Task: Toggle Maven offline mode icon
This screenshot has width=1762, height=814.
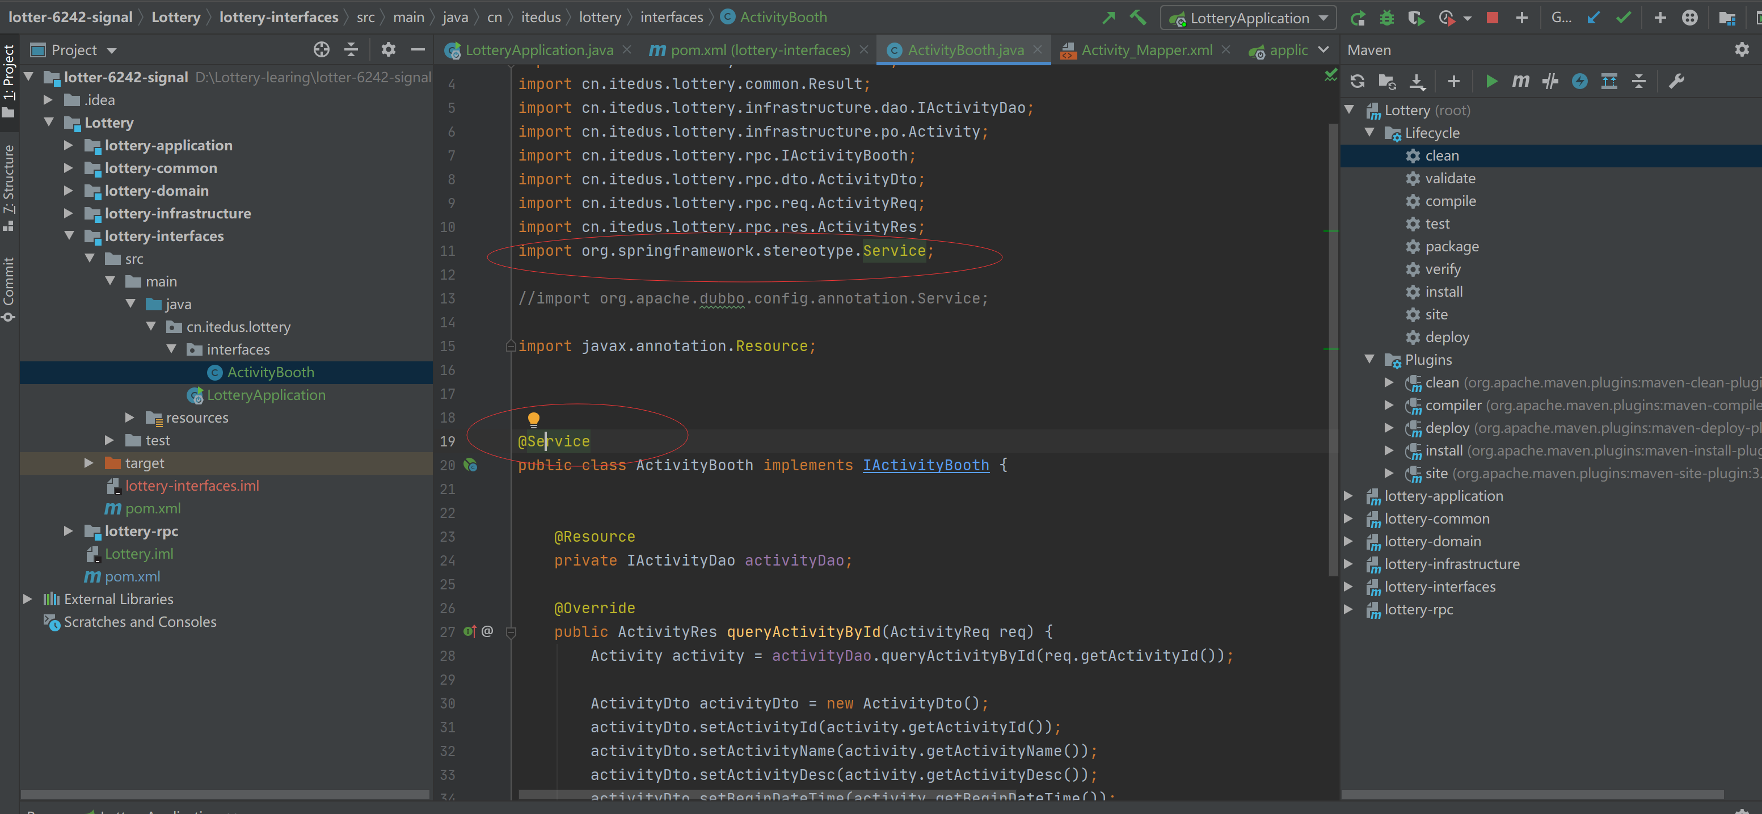Action: click(x=1550, y=82)
